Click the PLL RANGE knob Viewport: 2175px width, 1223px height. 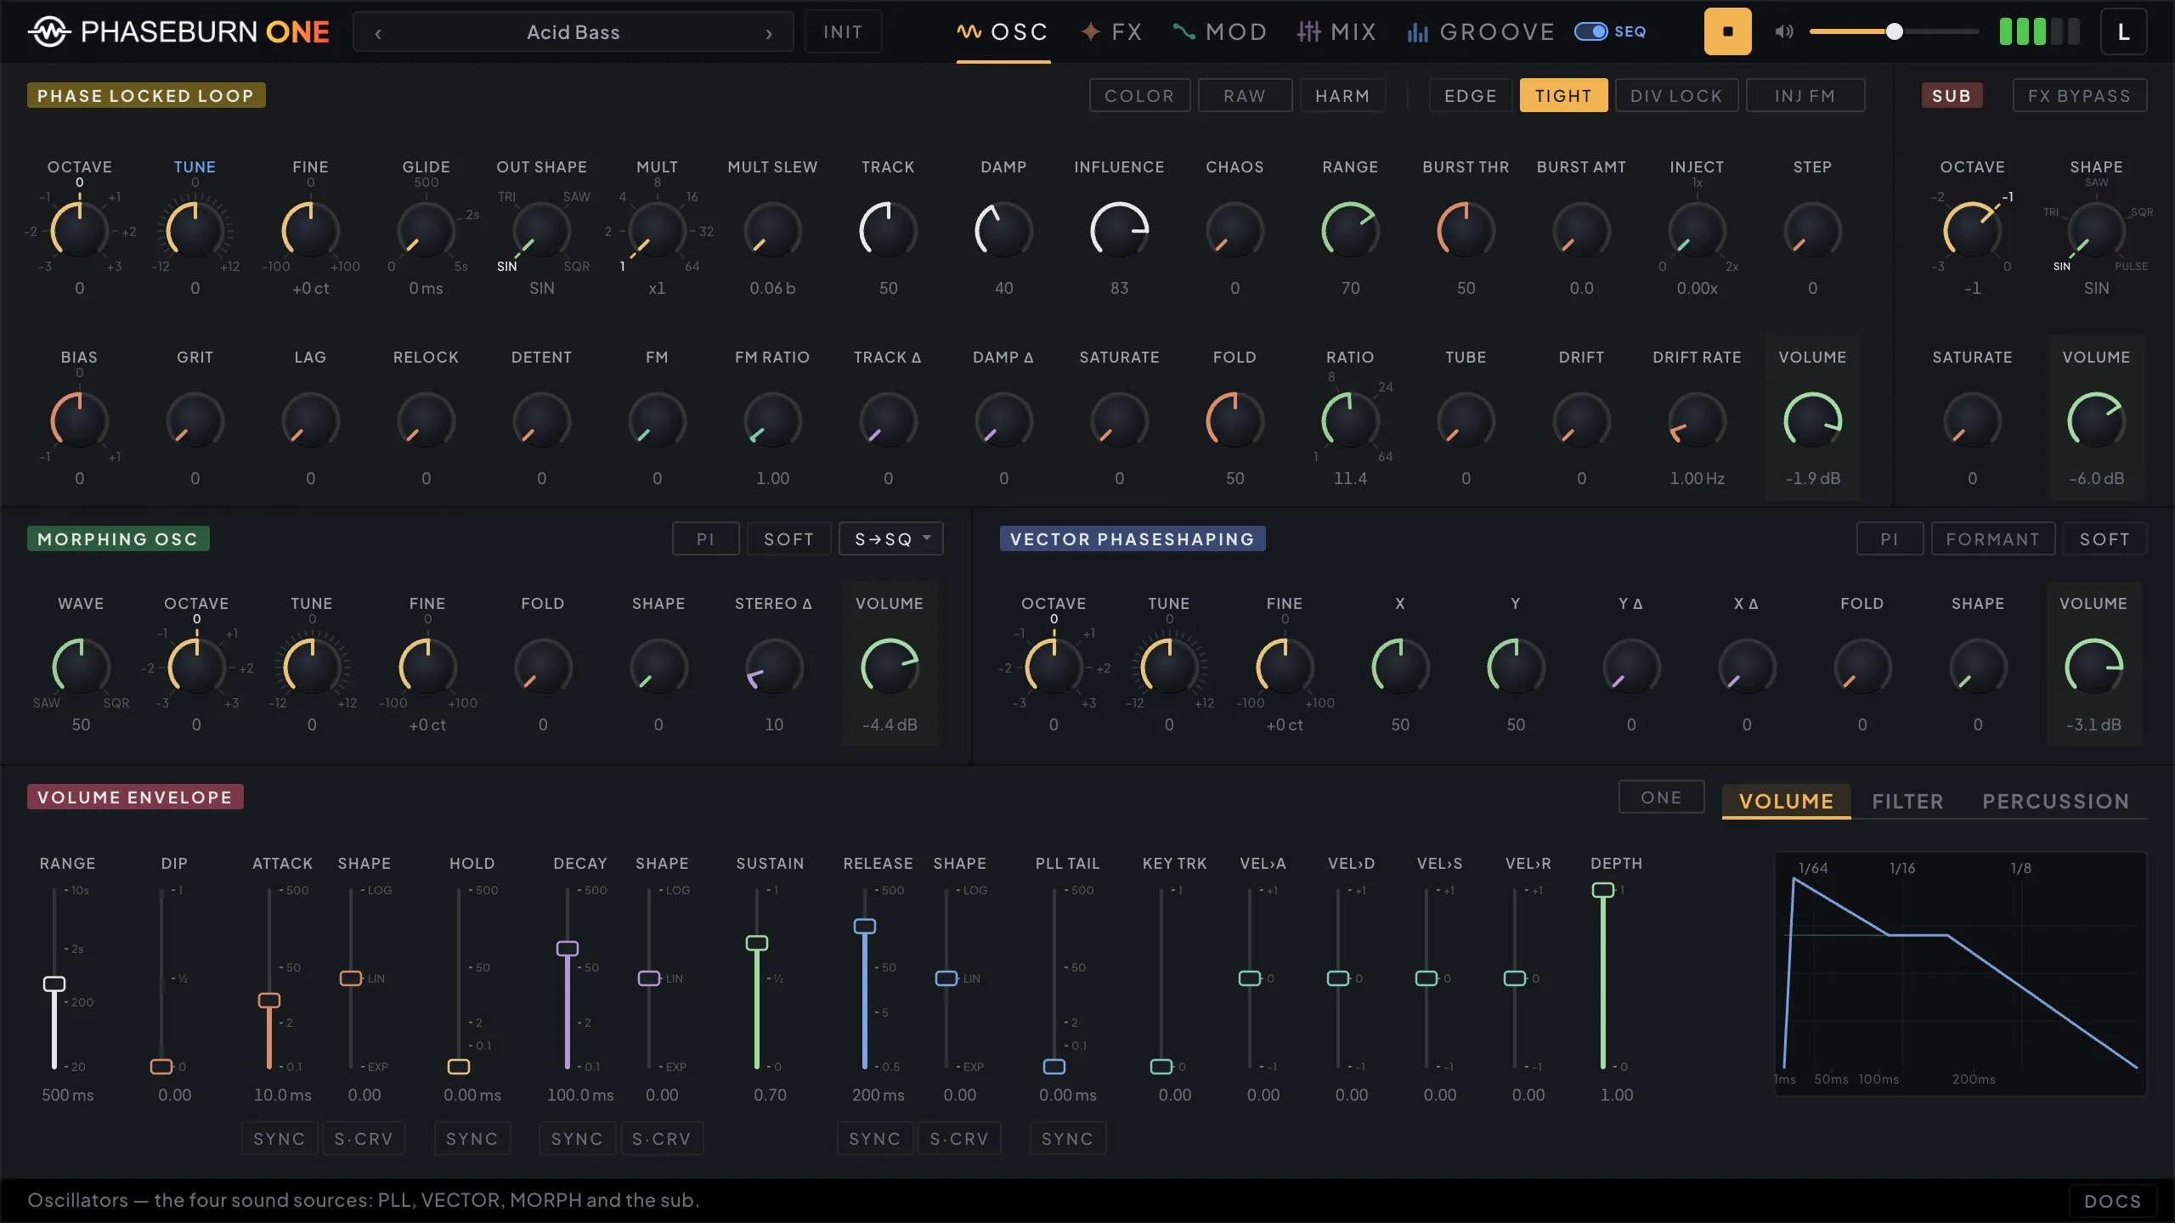point(1350,230)
